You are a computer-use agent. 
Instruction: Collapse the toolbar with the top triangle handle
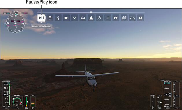(x=91, y=12)
